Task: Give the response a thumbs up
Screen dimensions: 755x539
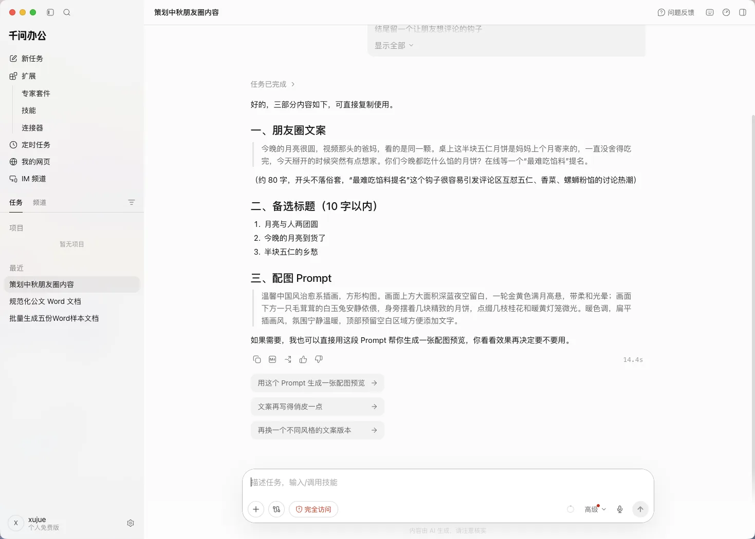Action: (303, 359)
